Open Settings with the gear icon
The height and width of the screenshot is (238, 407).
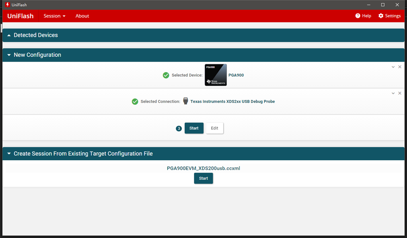pos(389,16)
